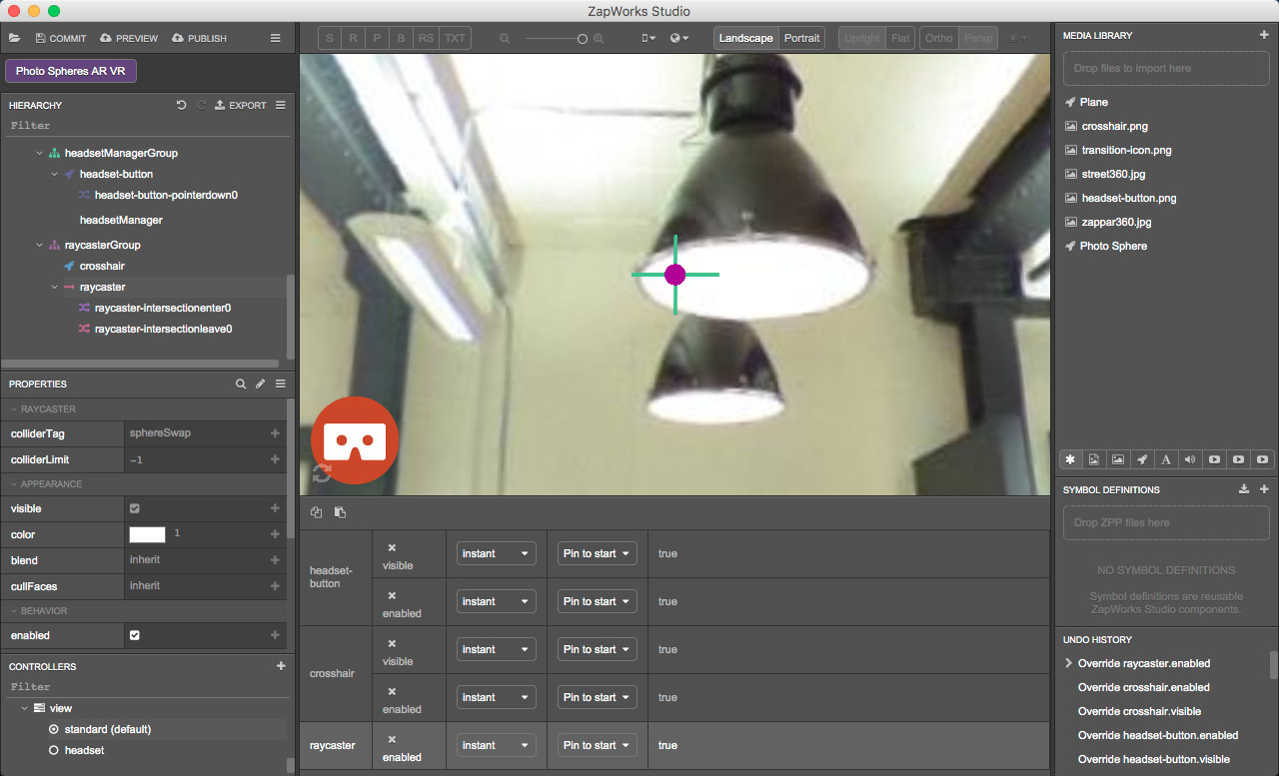Click the viewport zoom slider handle
The width and height of the screenshot is (1279, 776).
click(582, 38)
